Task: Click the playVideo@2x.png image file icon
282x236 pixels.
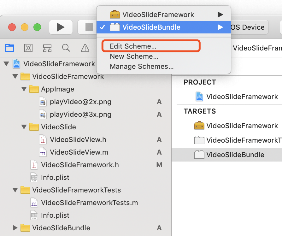Action: [43, 102]
